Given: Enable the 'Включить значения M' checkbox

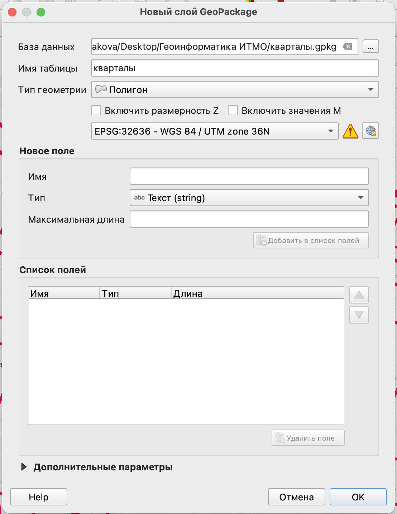Looking at the screenshot, I should point(233,110).
